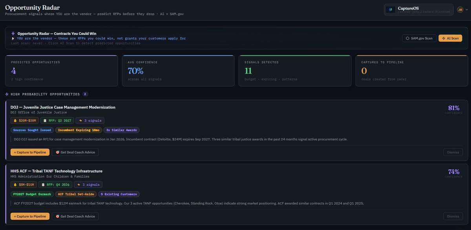Click the RFP: Q4 2026 date badge
The height and width of the screenshot is (230, 471).
click(x=56, y=185)
